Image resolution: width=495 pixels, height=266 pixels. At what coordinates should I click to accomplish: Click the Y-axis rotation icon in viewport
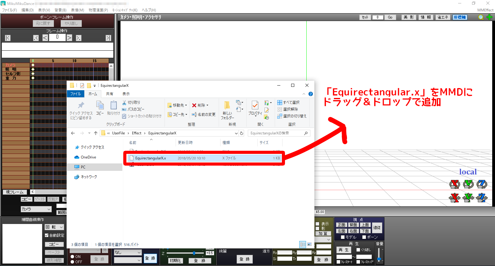point(468,184)
